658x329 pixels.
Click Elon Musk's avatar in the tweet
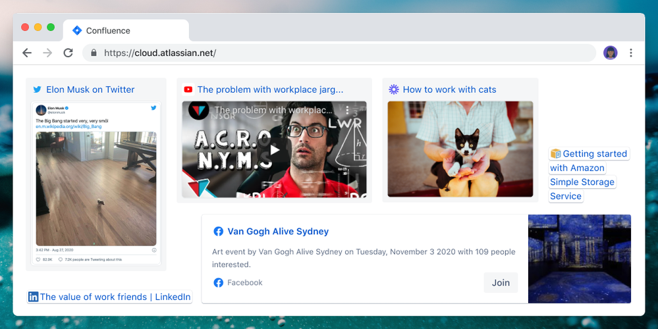(41, 111)
